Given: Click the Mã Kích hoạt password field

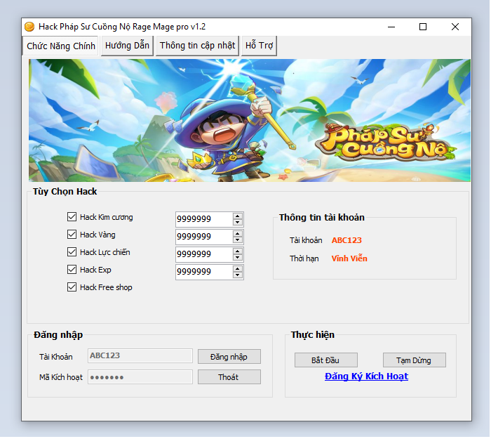Looking at the screenshot, I should coord(140,377).
